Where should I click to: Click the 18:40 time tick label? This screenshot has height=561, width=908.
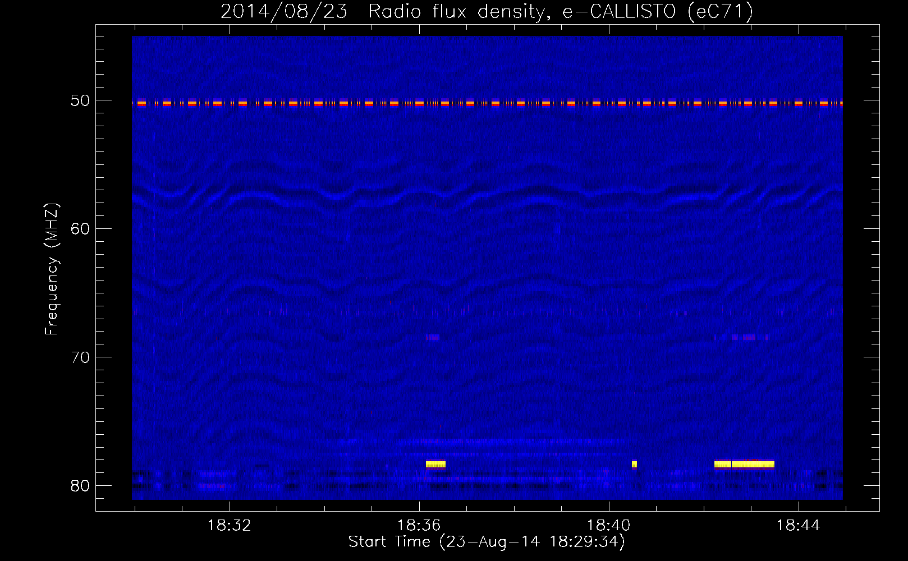[x=609, y=526]
